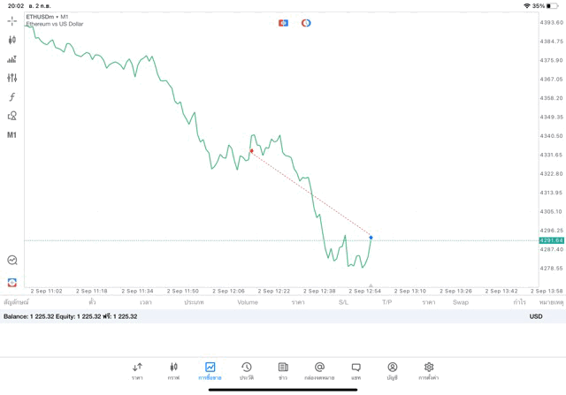Open the ประวัติ history tab
Screen dimensions: 566x395
tap(247, 371)
